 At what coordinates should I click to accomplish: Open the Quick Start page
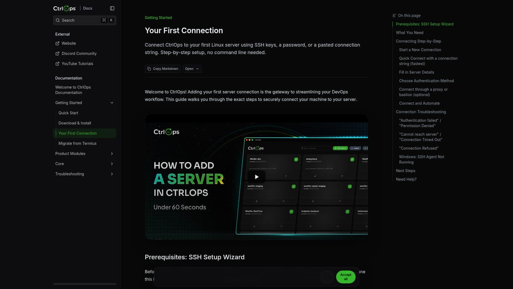coord(68,113)
